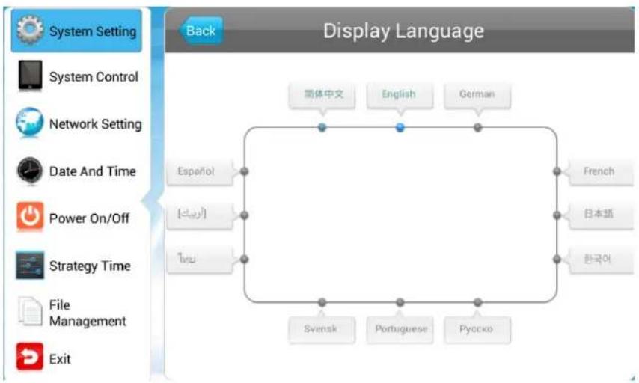Viewport: 639px width, 383px height.
Task: Click the Date And Time clock icon
Action: coord(30,171)
